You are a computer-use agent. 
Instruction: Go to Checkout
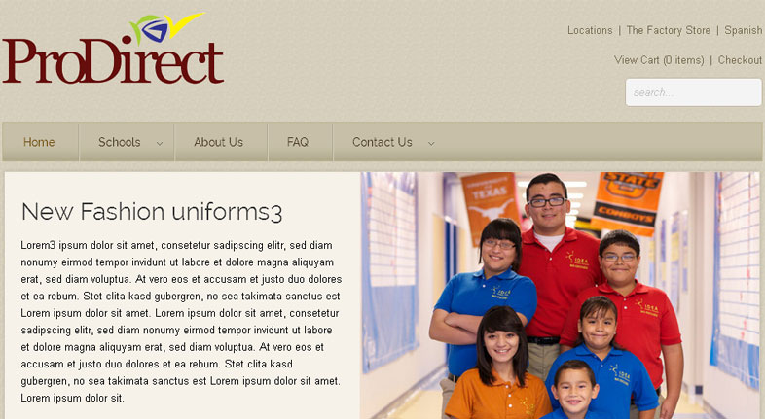coord(740,60)
